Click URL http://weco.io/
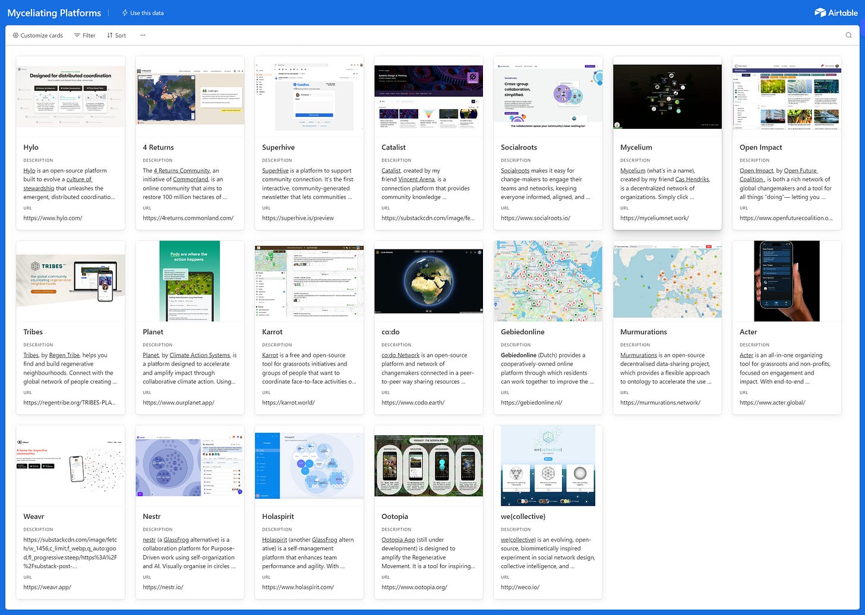 (520, 587)
